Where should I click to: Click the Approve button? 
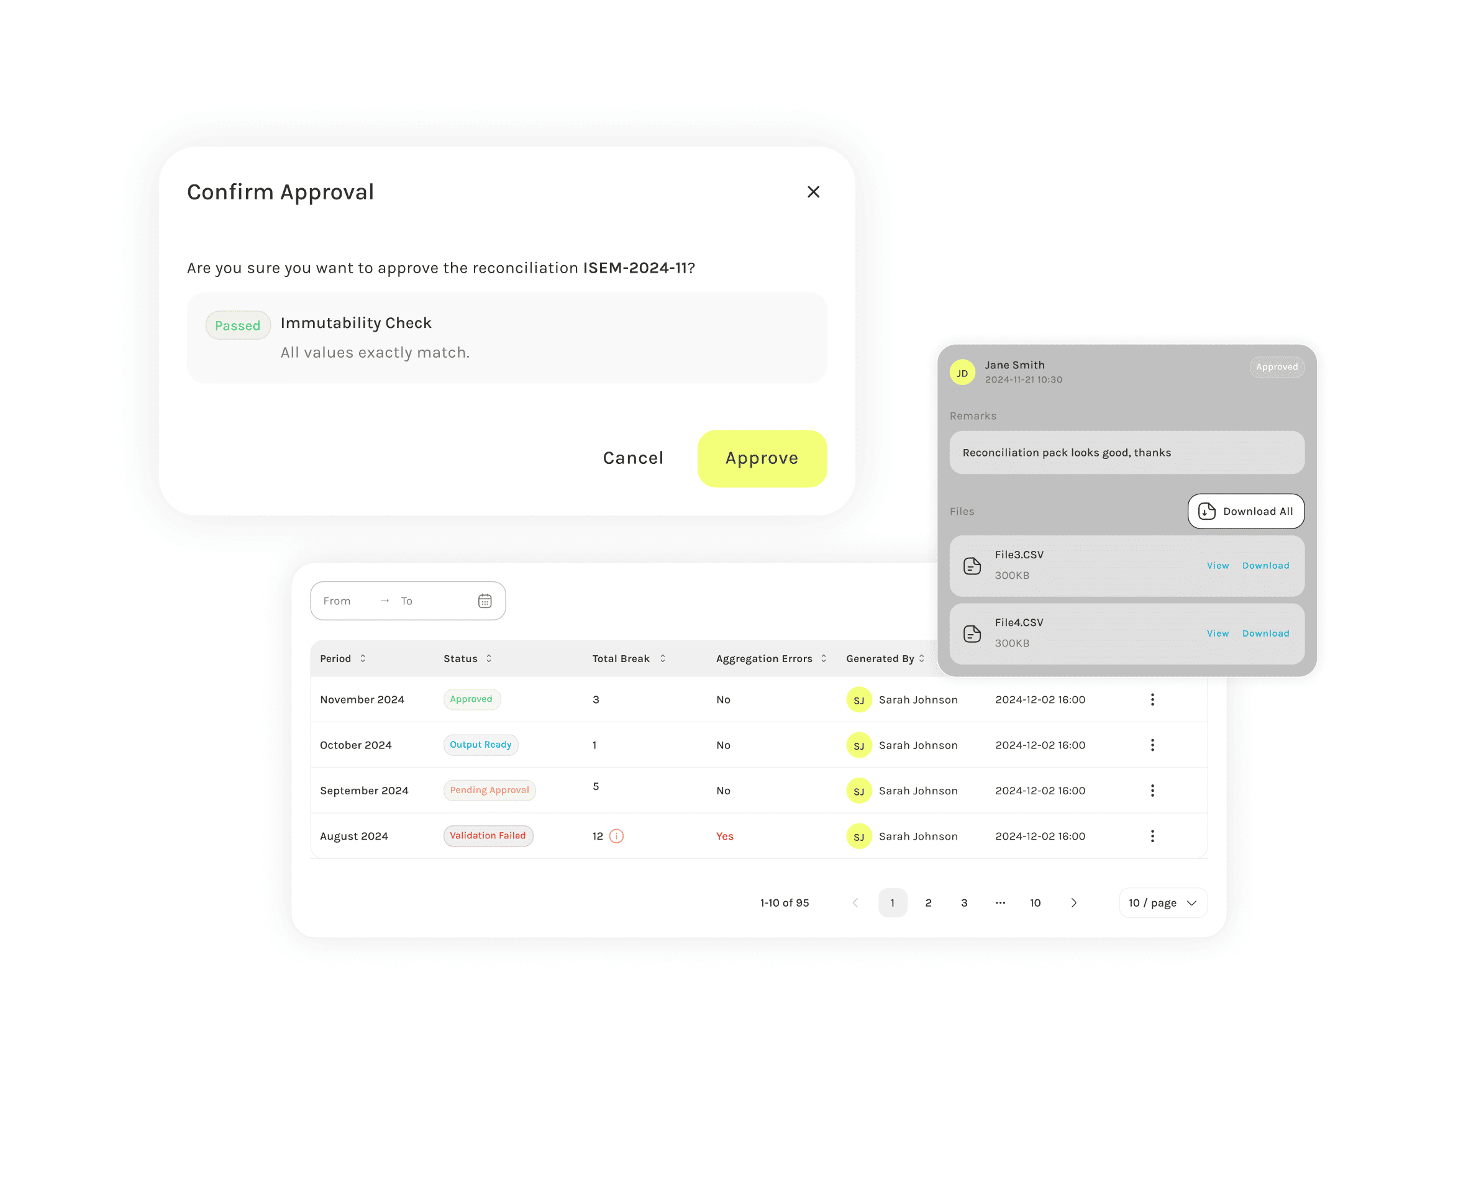(x=762, y=458)
